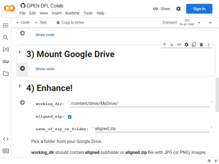Open the variables {x} panel
The width and height of the screenshot is (219, 164).
coord(6,49)
